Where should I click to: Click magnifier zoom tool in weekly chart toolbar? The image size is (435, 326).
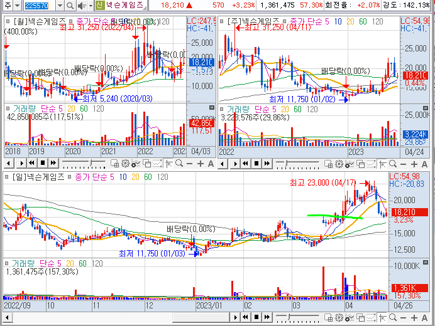(x=393, y=164)
